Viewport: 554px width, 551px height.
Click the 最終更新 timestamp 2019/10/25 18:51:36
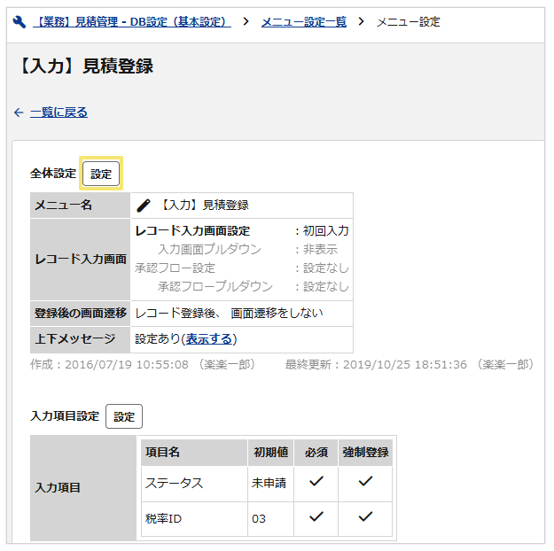click(405, 364)
